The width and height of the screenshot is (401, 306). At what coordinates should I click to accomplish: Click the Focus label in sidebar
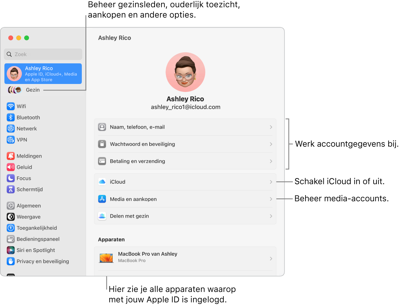click(24, 178)
